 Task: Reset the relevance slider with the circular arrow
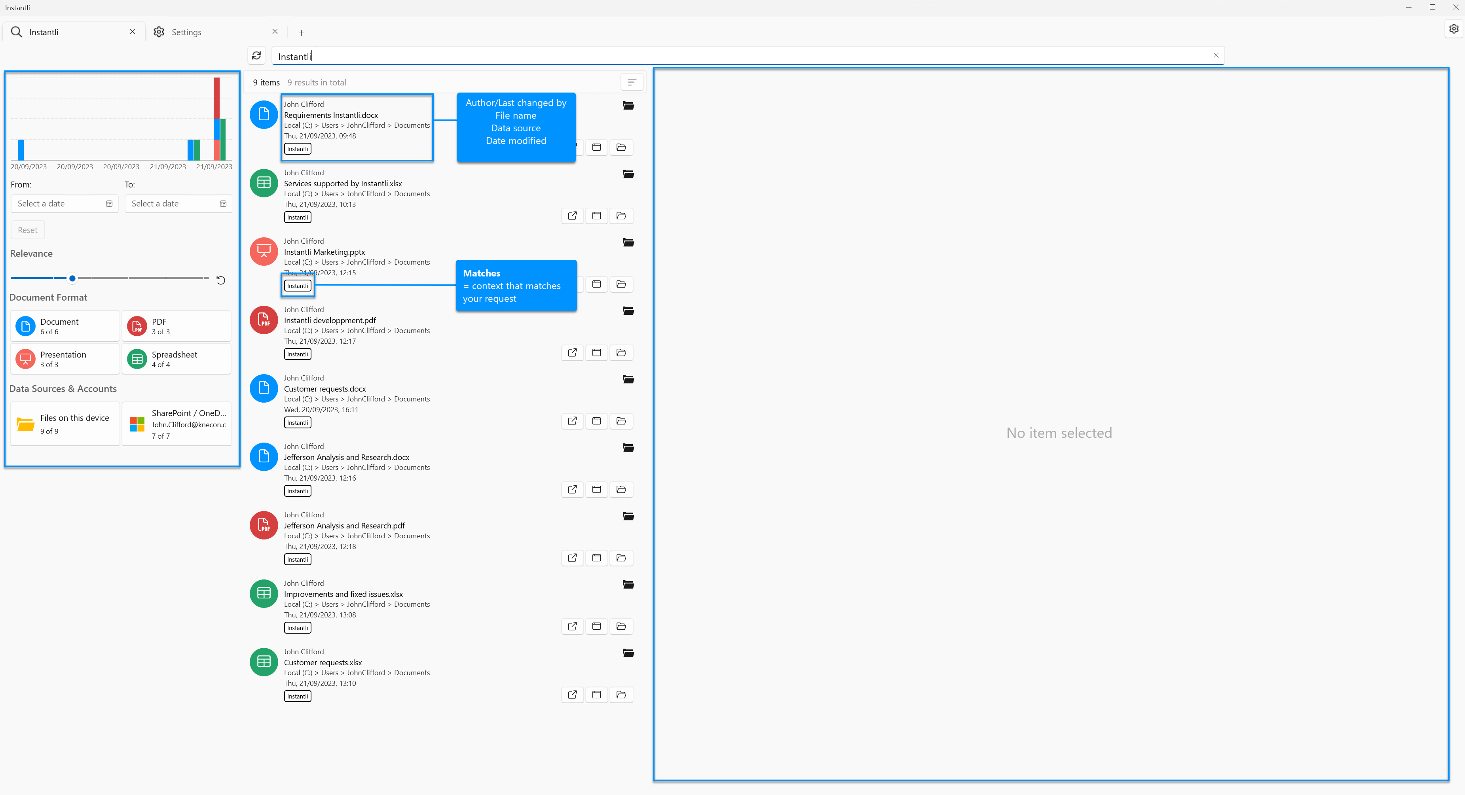tap(221, 280)
